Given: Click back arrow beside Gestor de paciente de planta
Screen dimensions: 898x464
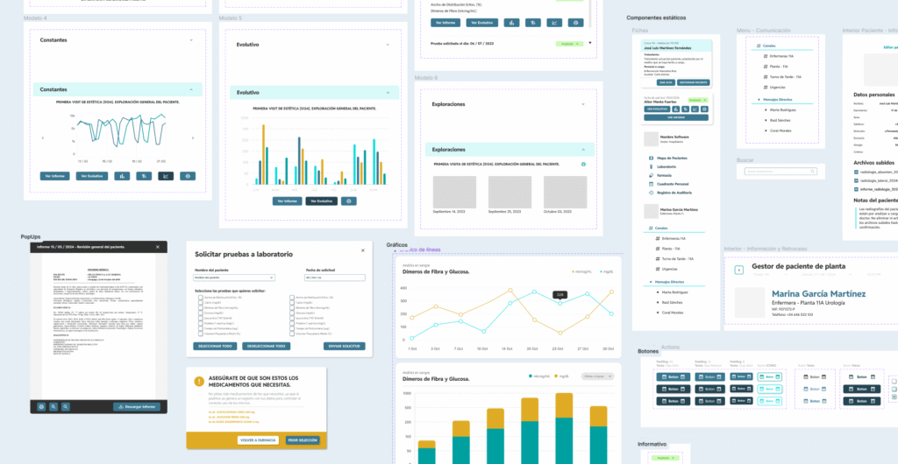Looking at the screenshot, I should click(x=739, y=270).
